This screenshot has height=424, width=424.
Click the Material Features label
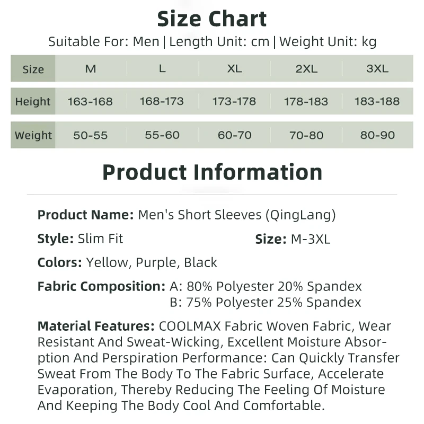click(x=96, y=326)
